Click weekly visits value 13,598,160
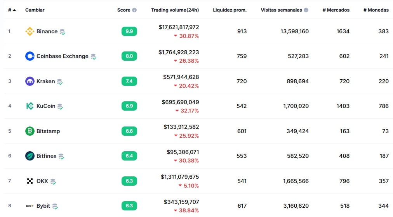 tap(294, 31)
